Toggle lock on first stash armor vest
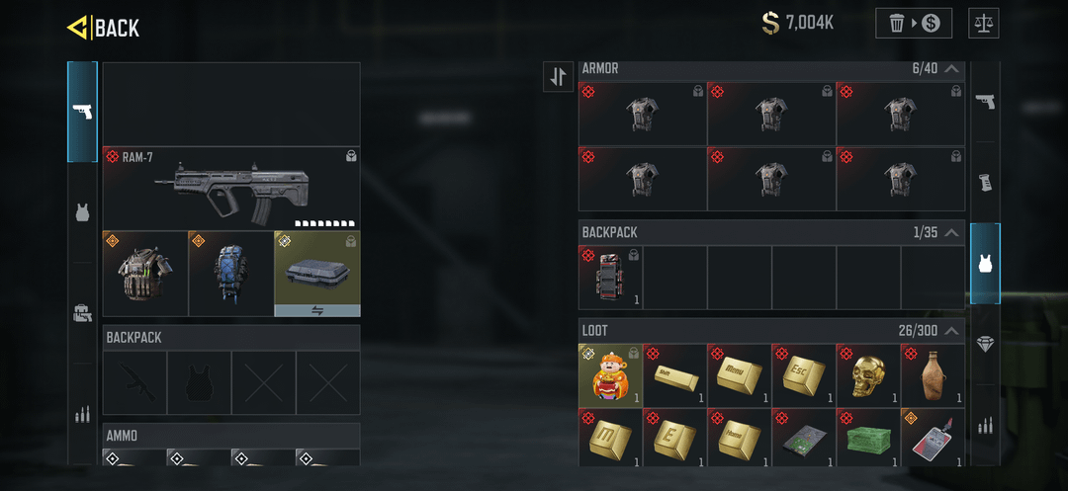Screen dimensions: 1068x491 click(698, 91)
